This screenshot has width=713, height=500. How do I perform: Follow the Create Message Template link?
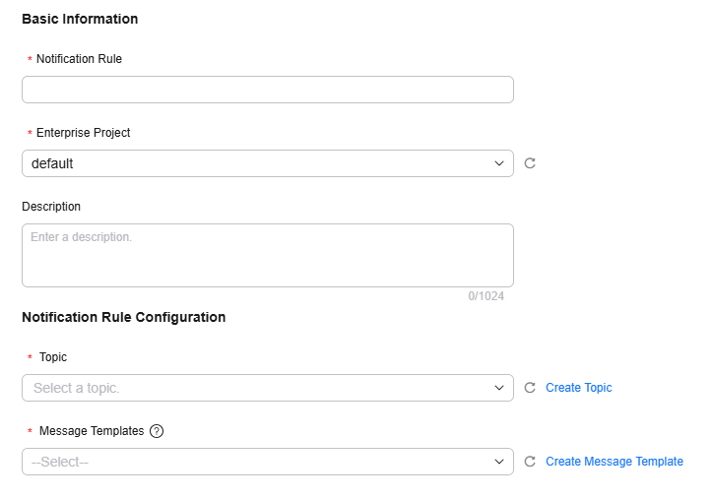615,462
